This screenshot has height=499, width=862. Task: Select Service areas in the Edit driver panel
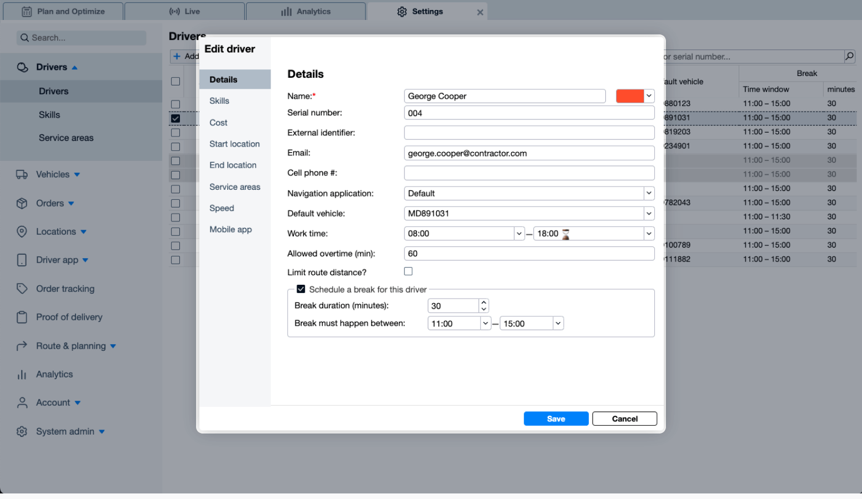[x=234, y=187]
